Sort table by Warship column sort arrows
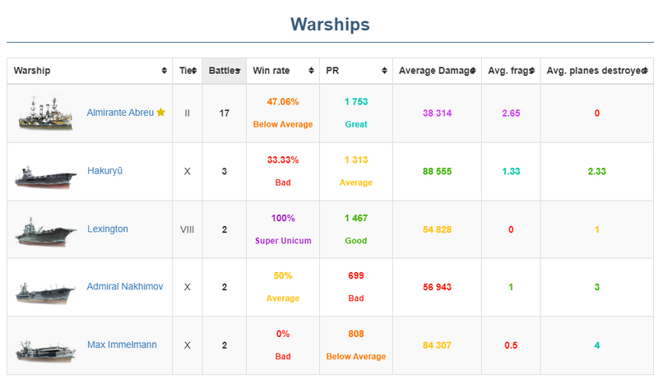This screenshot has height=379, width=658. (x=164, y=71)
